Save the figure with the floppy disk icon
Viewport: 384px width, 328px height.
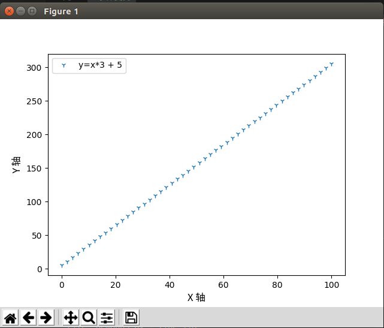[131, 318]
